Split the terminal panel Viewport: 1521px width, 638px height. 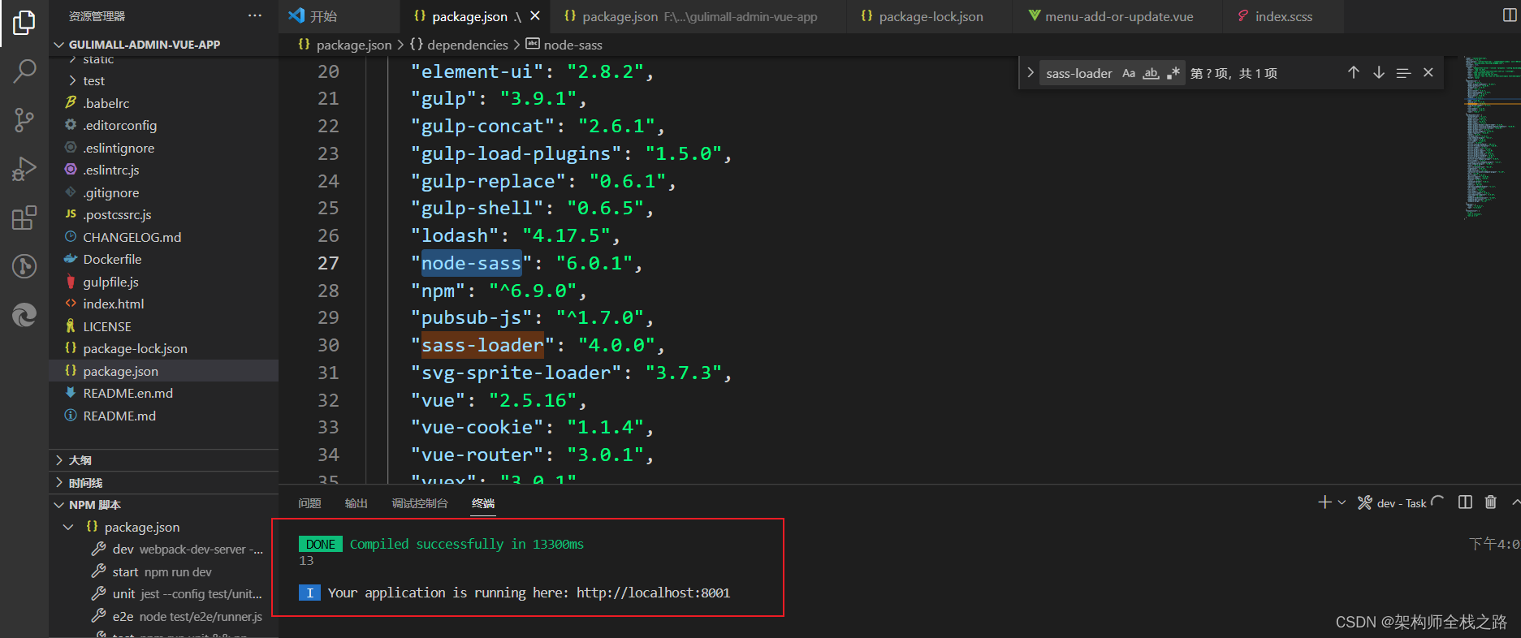1465,502
